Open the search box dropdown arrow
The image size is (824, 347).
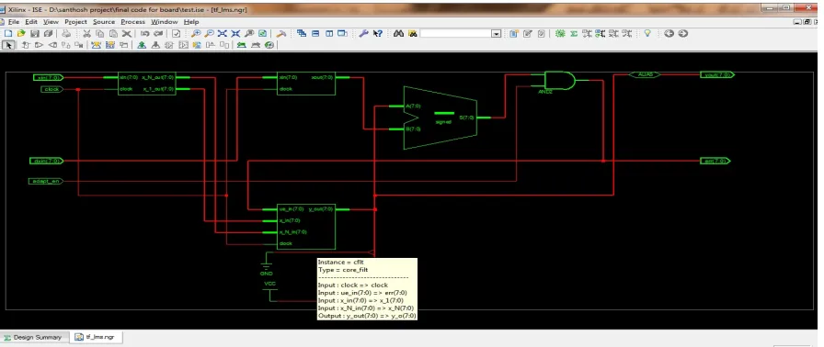click(x=496, y=34)
